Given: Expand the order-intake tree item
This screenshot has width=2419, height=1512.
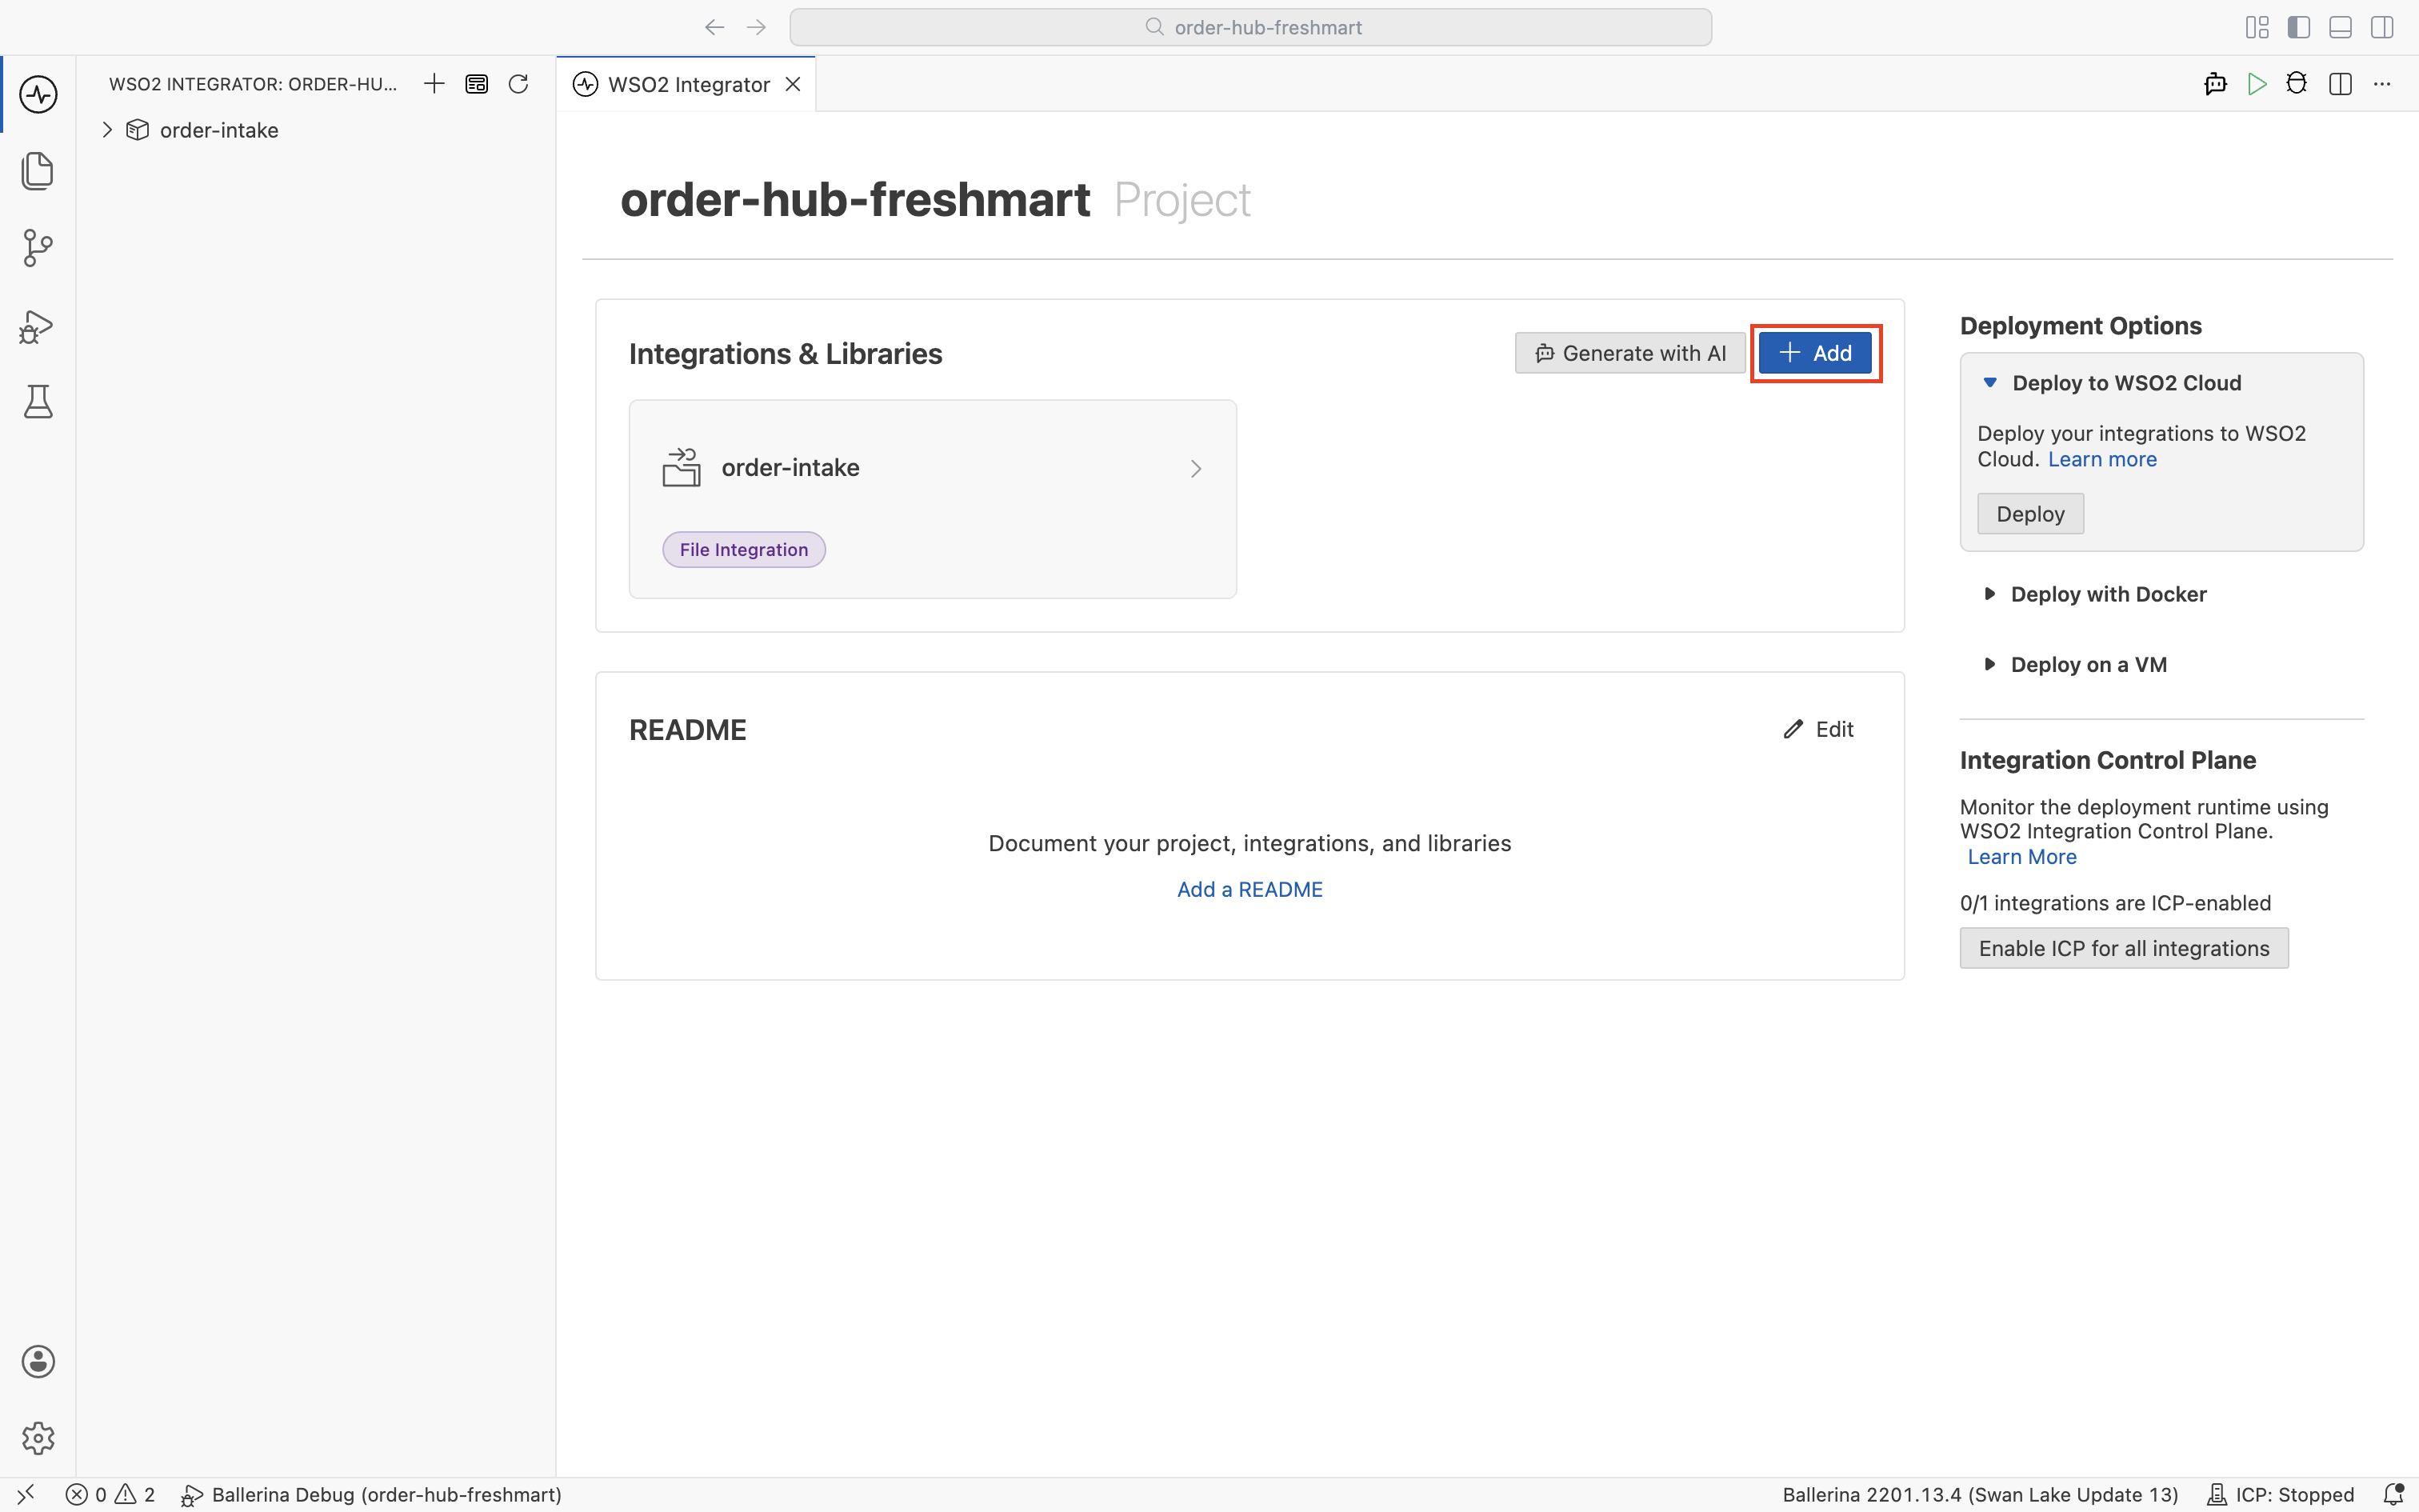Looking at the screenshot, I should (x=107, y=130).
